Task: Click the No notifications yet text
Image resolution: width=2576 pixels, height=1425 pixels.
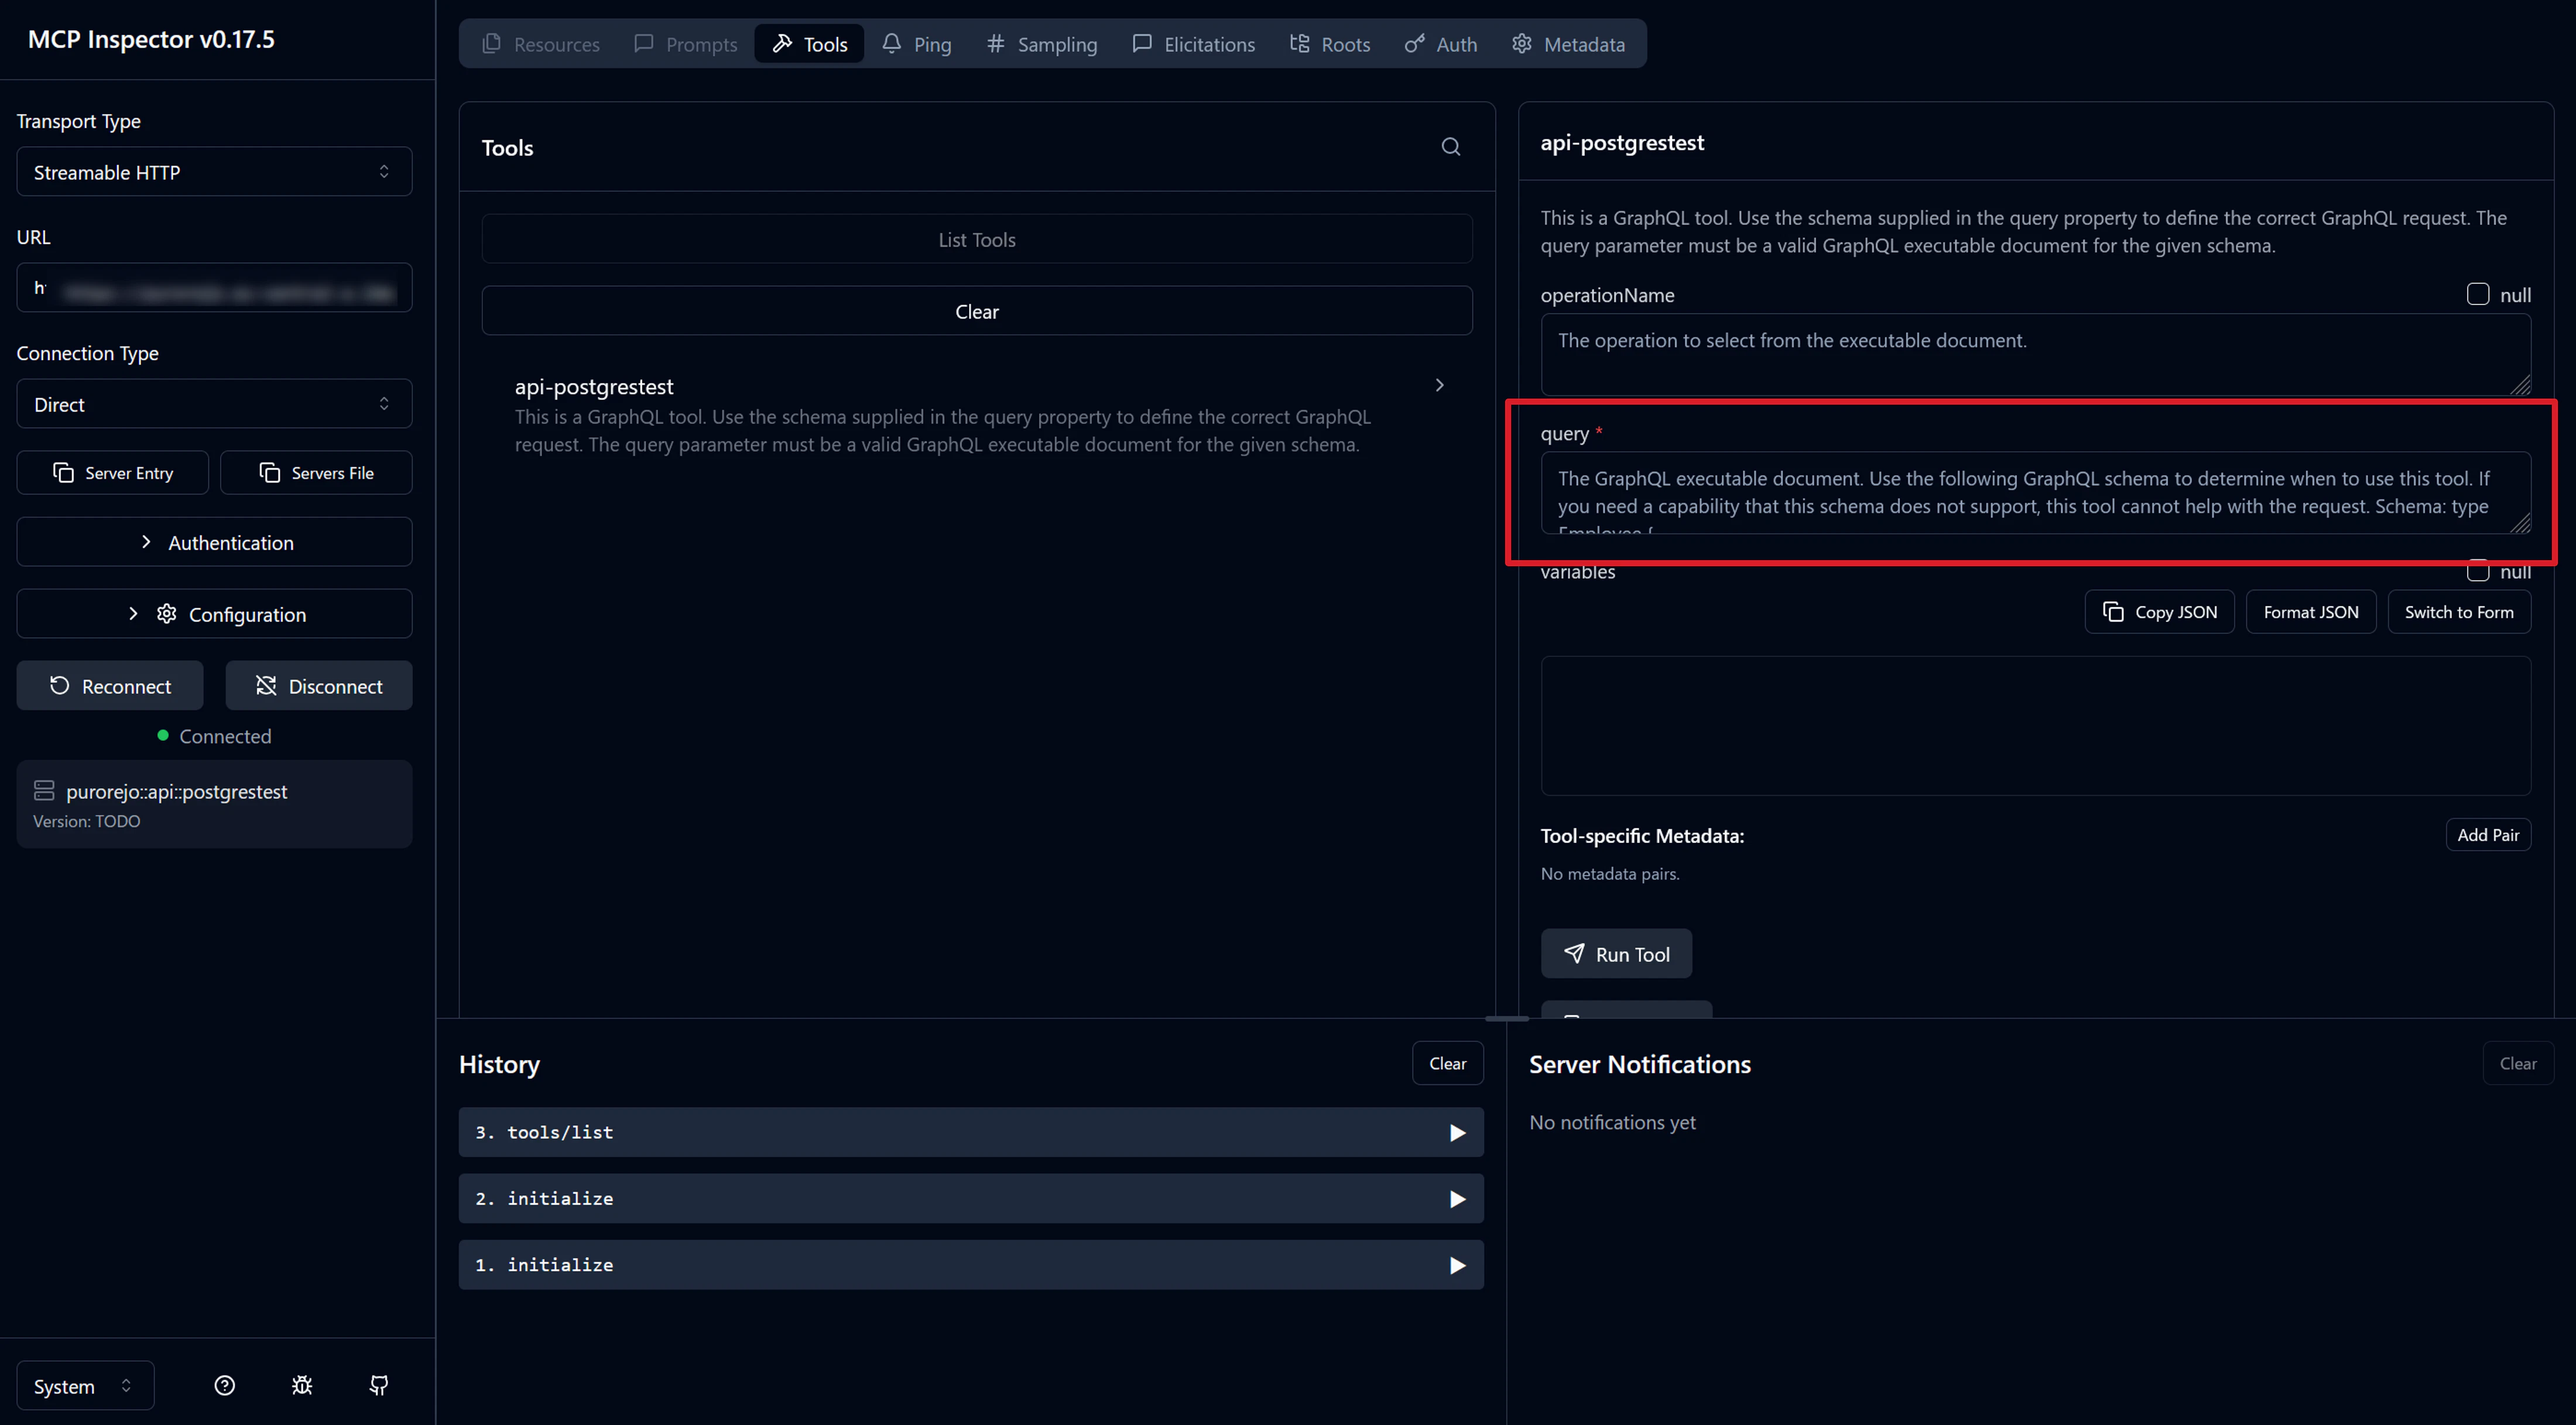Action: tap(1612, 1122)
